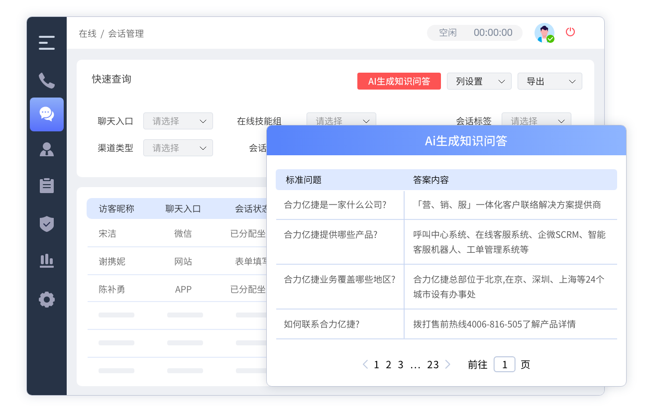
Task: Go to page 2 in pagination
Action: click(x=389, y=364)
